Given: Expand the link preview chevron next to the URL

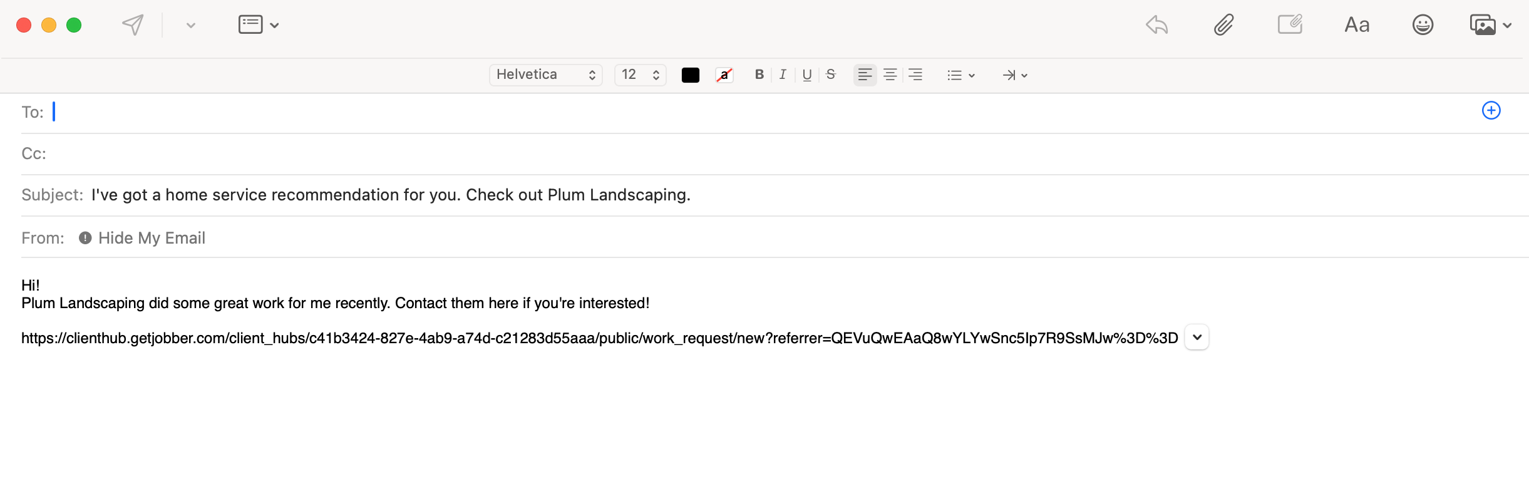Looking at the screenshot, I should tap(1195, 337).
